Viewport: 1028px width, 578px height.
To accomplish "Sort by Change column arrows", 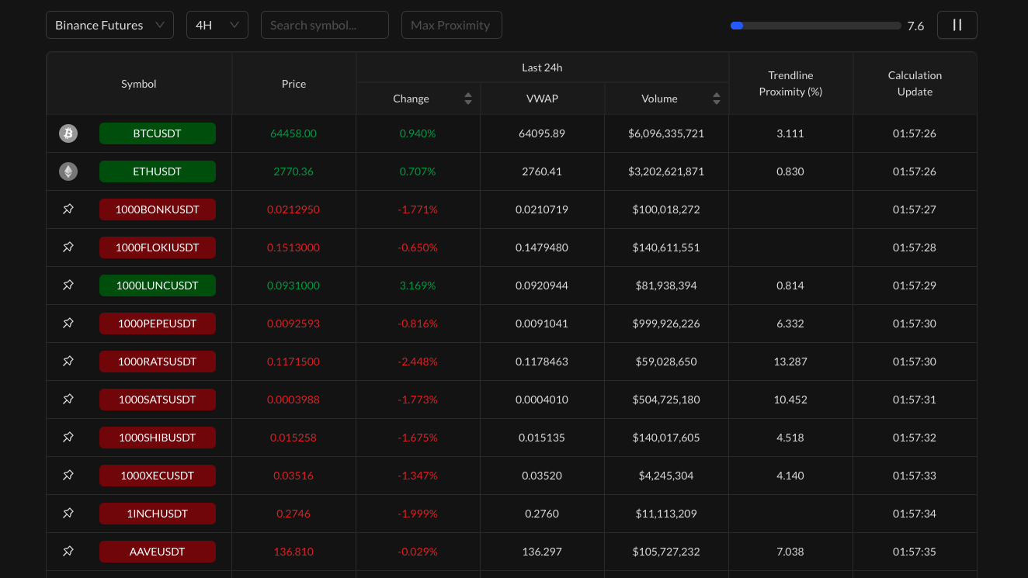I will (468, 99).
